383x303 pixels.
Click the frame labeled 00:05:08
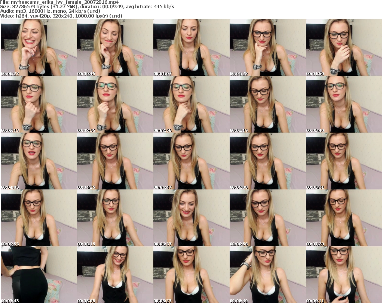(x=267, y=161)
